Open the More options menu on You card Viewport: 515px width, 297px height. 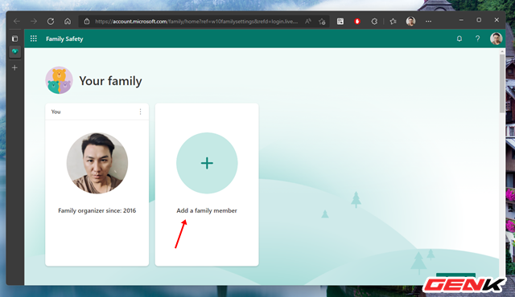click(x=140, y=112)
